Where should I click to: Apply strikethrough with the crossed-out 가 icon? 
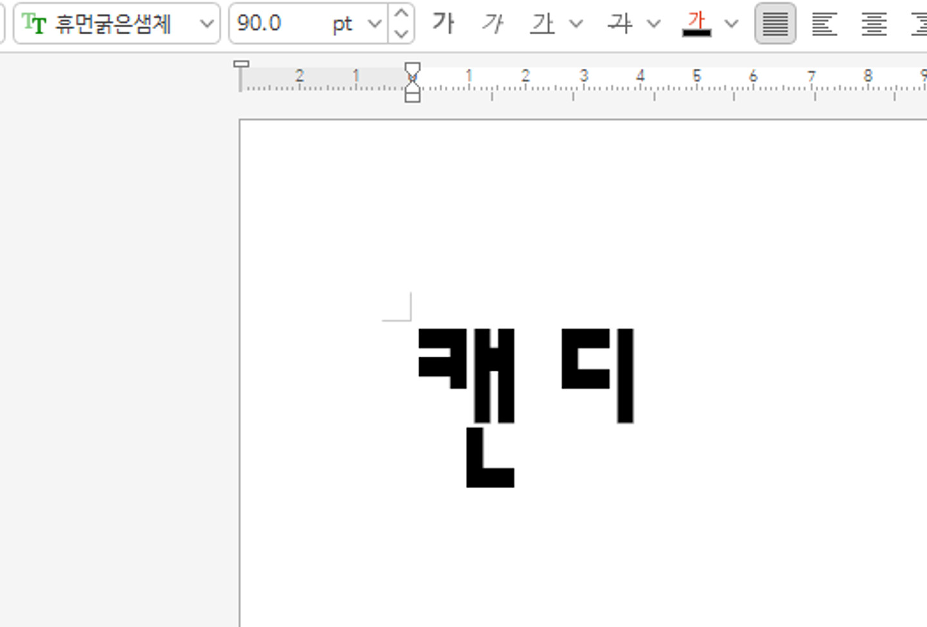click(619, 24)
